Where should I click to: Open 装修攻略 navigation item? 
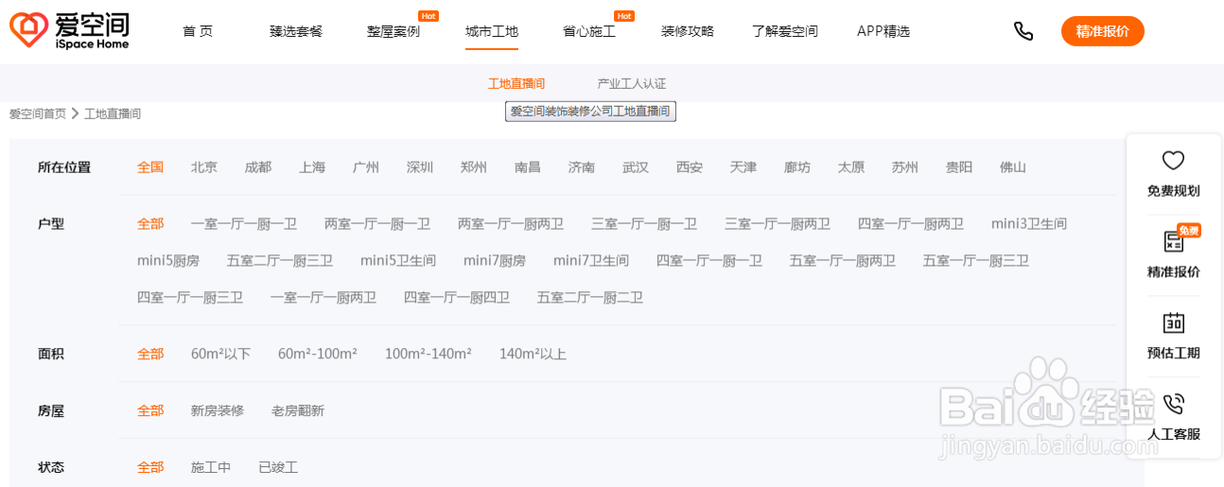pos(688,31)
